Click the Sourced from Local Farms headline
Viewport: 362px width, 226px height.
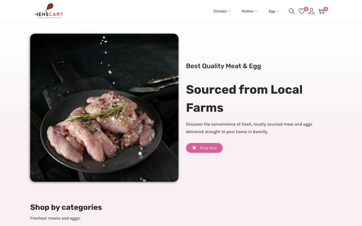[244, 99]
